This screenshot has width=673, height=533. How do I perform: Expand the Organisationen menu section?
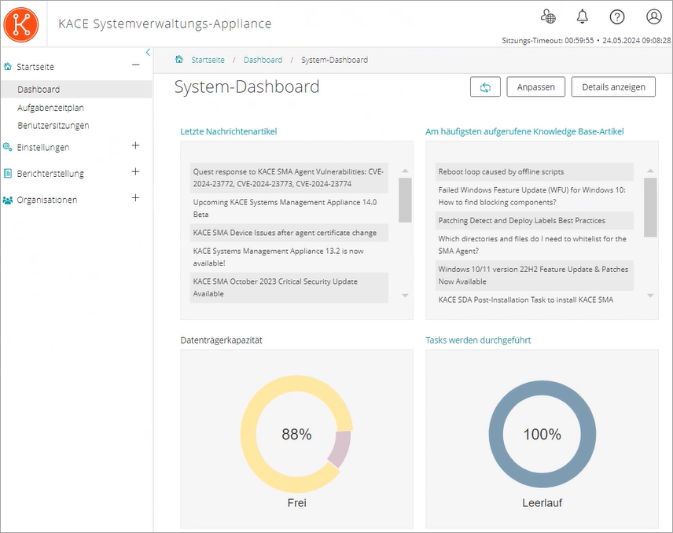point(135,199)
